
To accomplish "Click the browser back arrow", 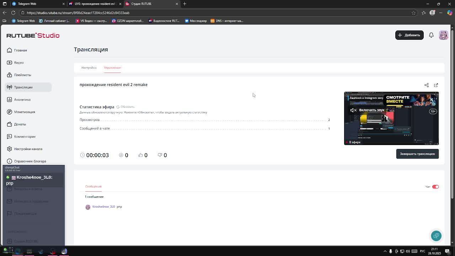I will click(4, 13).
